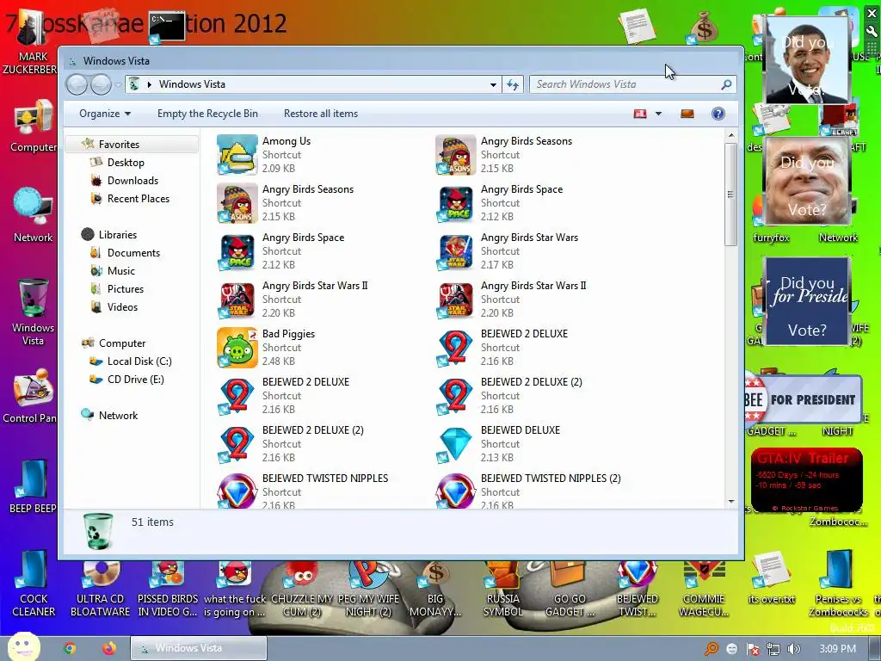The width and height of the screenshot is (881, 661).
Task: Click the scrollbar down arrow
Action: click(x=731, y=502)
